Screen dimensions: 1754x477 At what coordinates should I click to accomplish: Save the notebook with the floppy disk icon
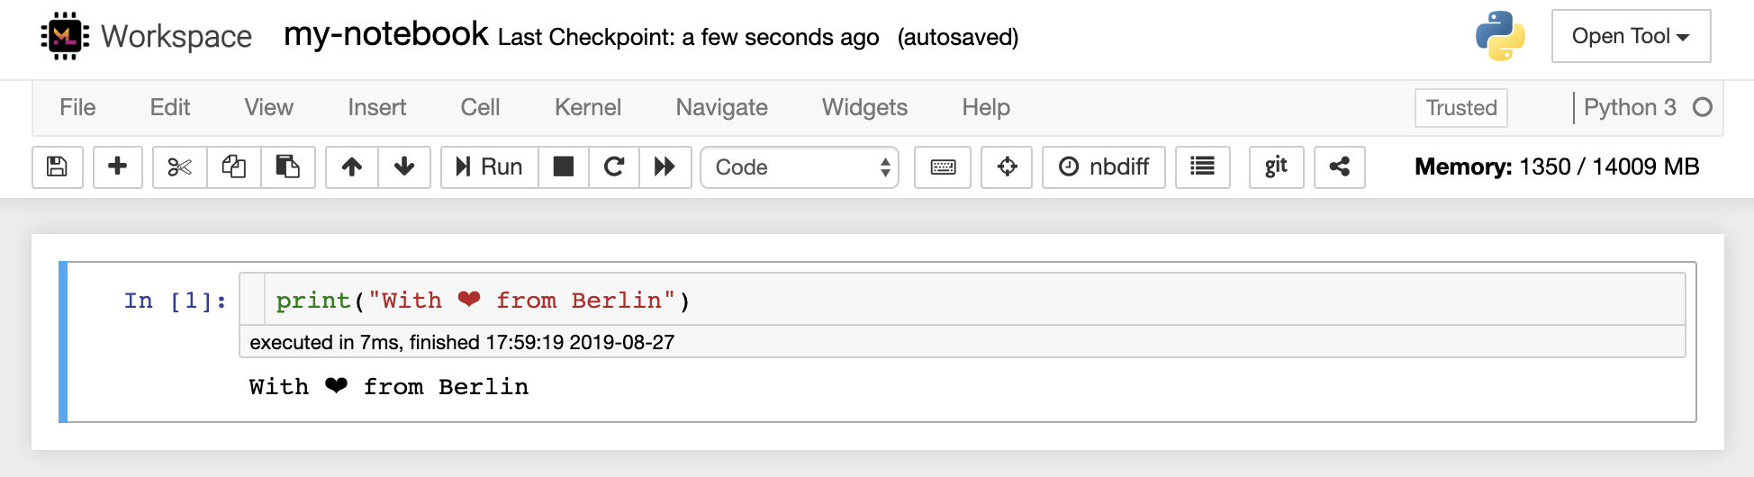58,167
